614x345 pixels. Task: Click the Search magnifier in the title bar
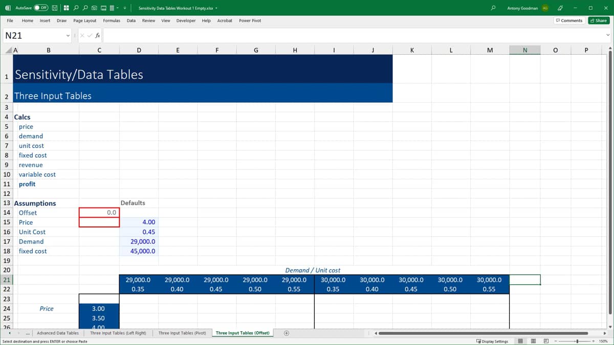[x=493, y=8]
